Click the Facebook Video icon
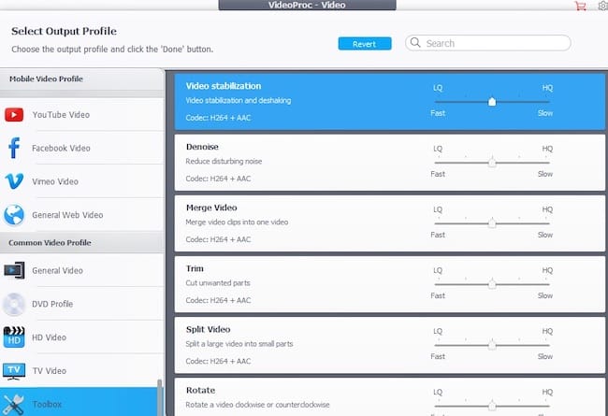The width and height of the screenshot is (608, 416). [14, 148]
